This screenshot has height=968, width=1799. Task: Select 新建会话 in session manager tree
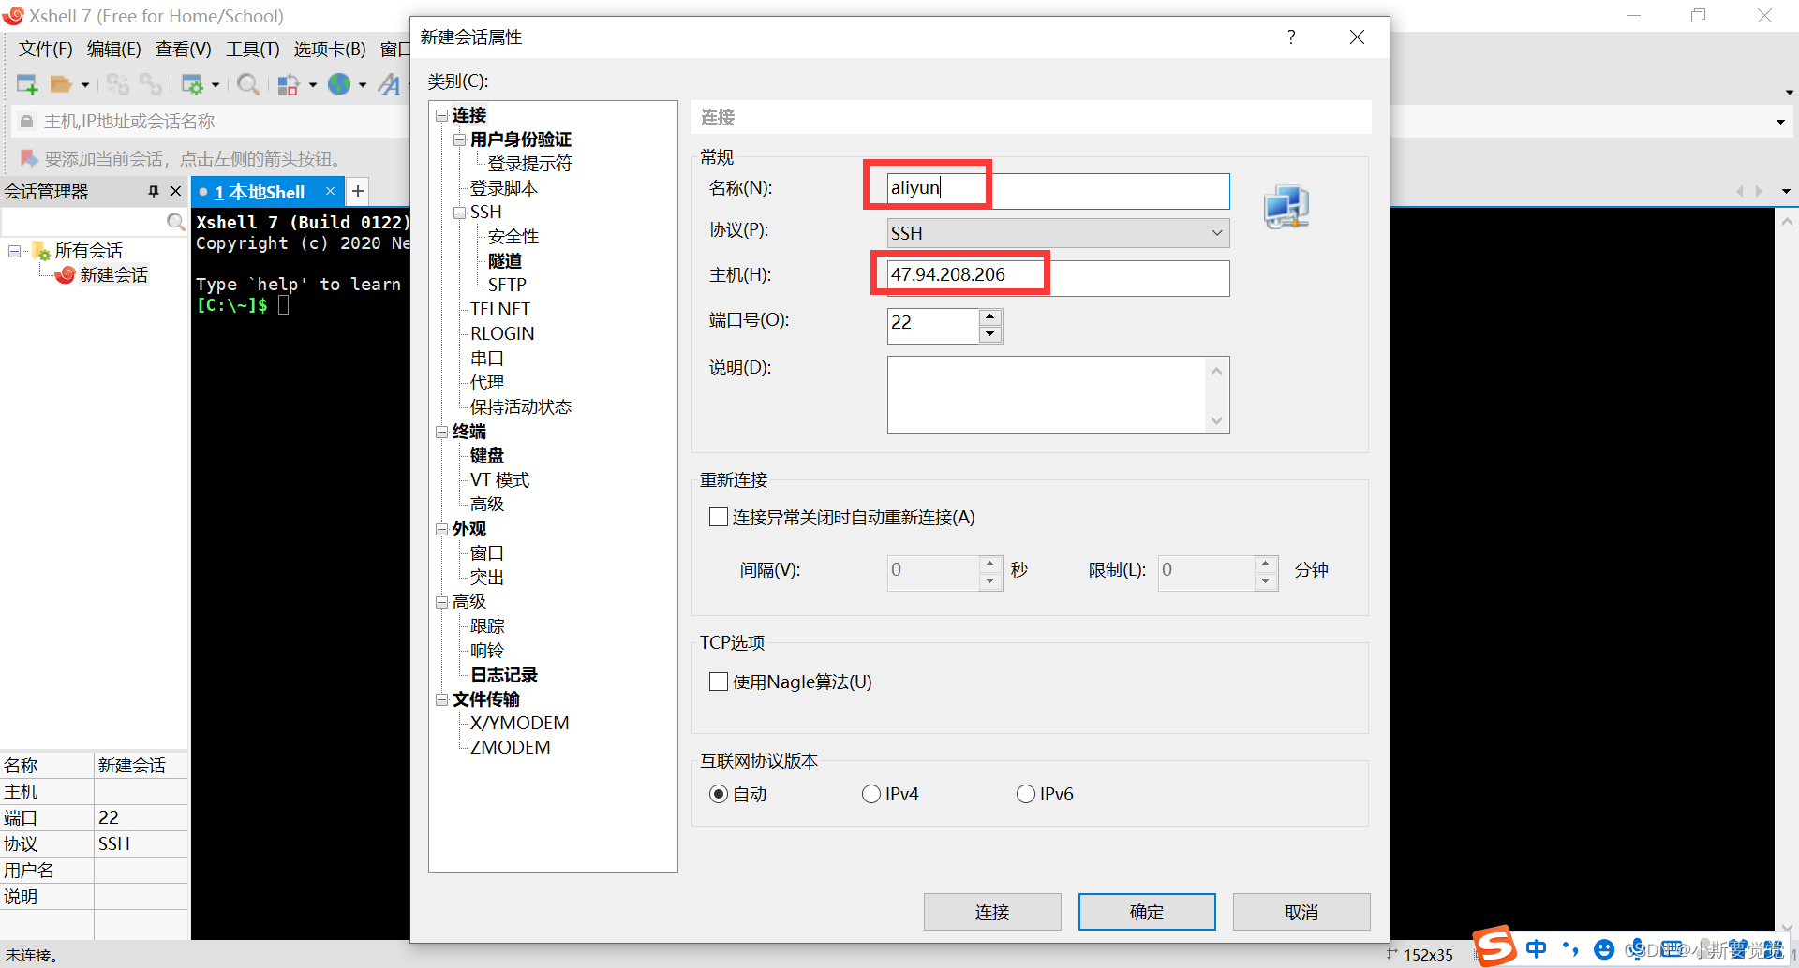113,275
